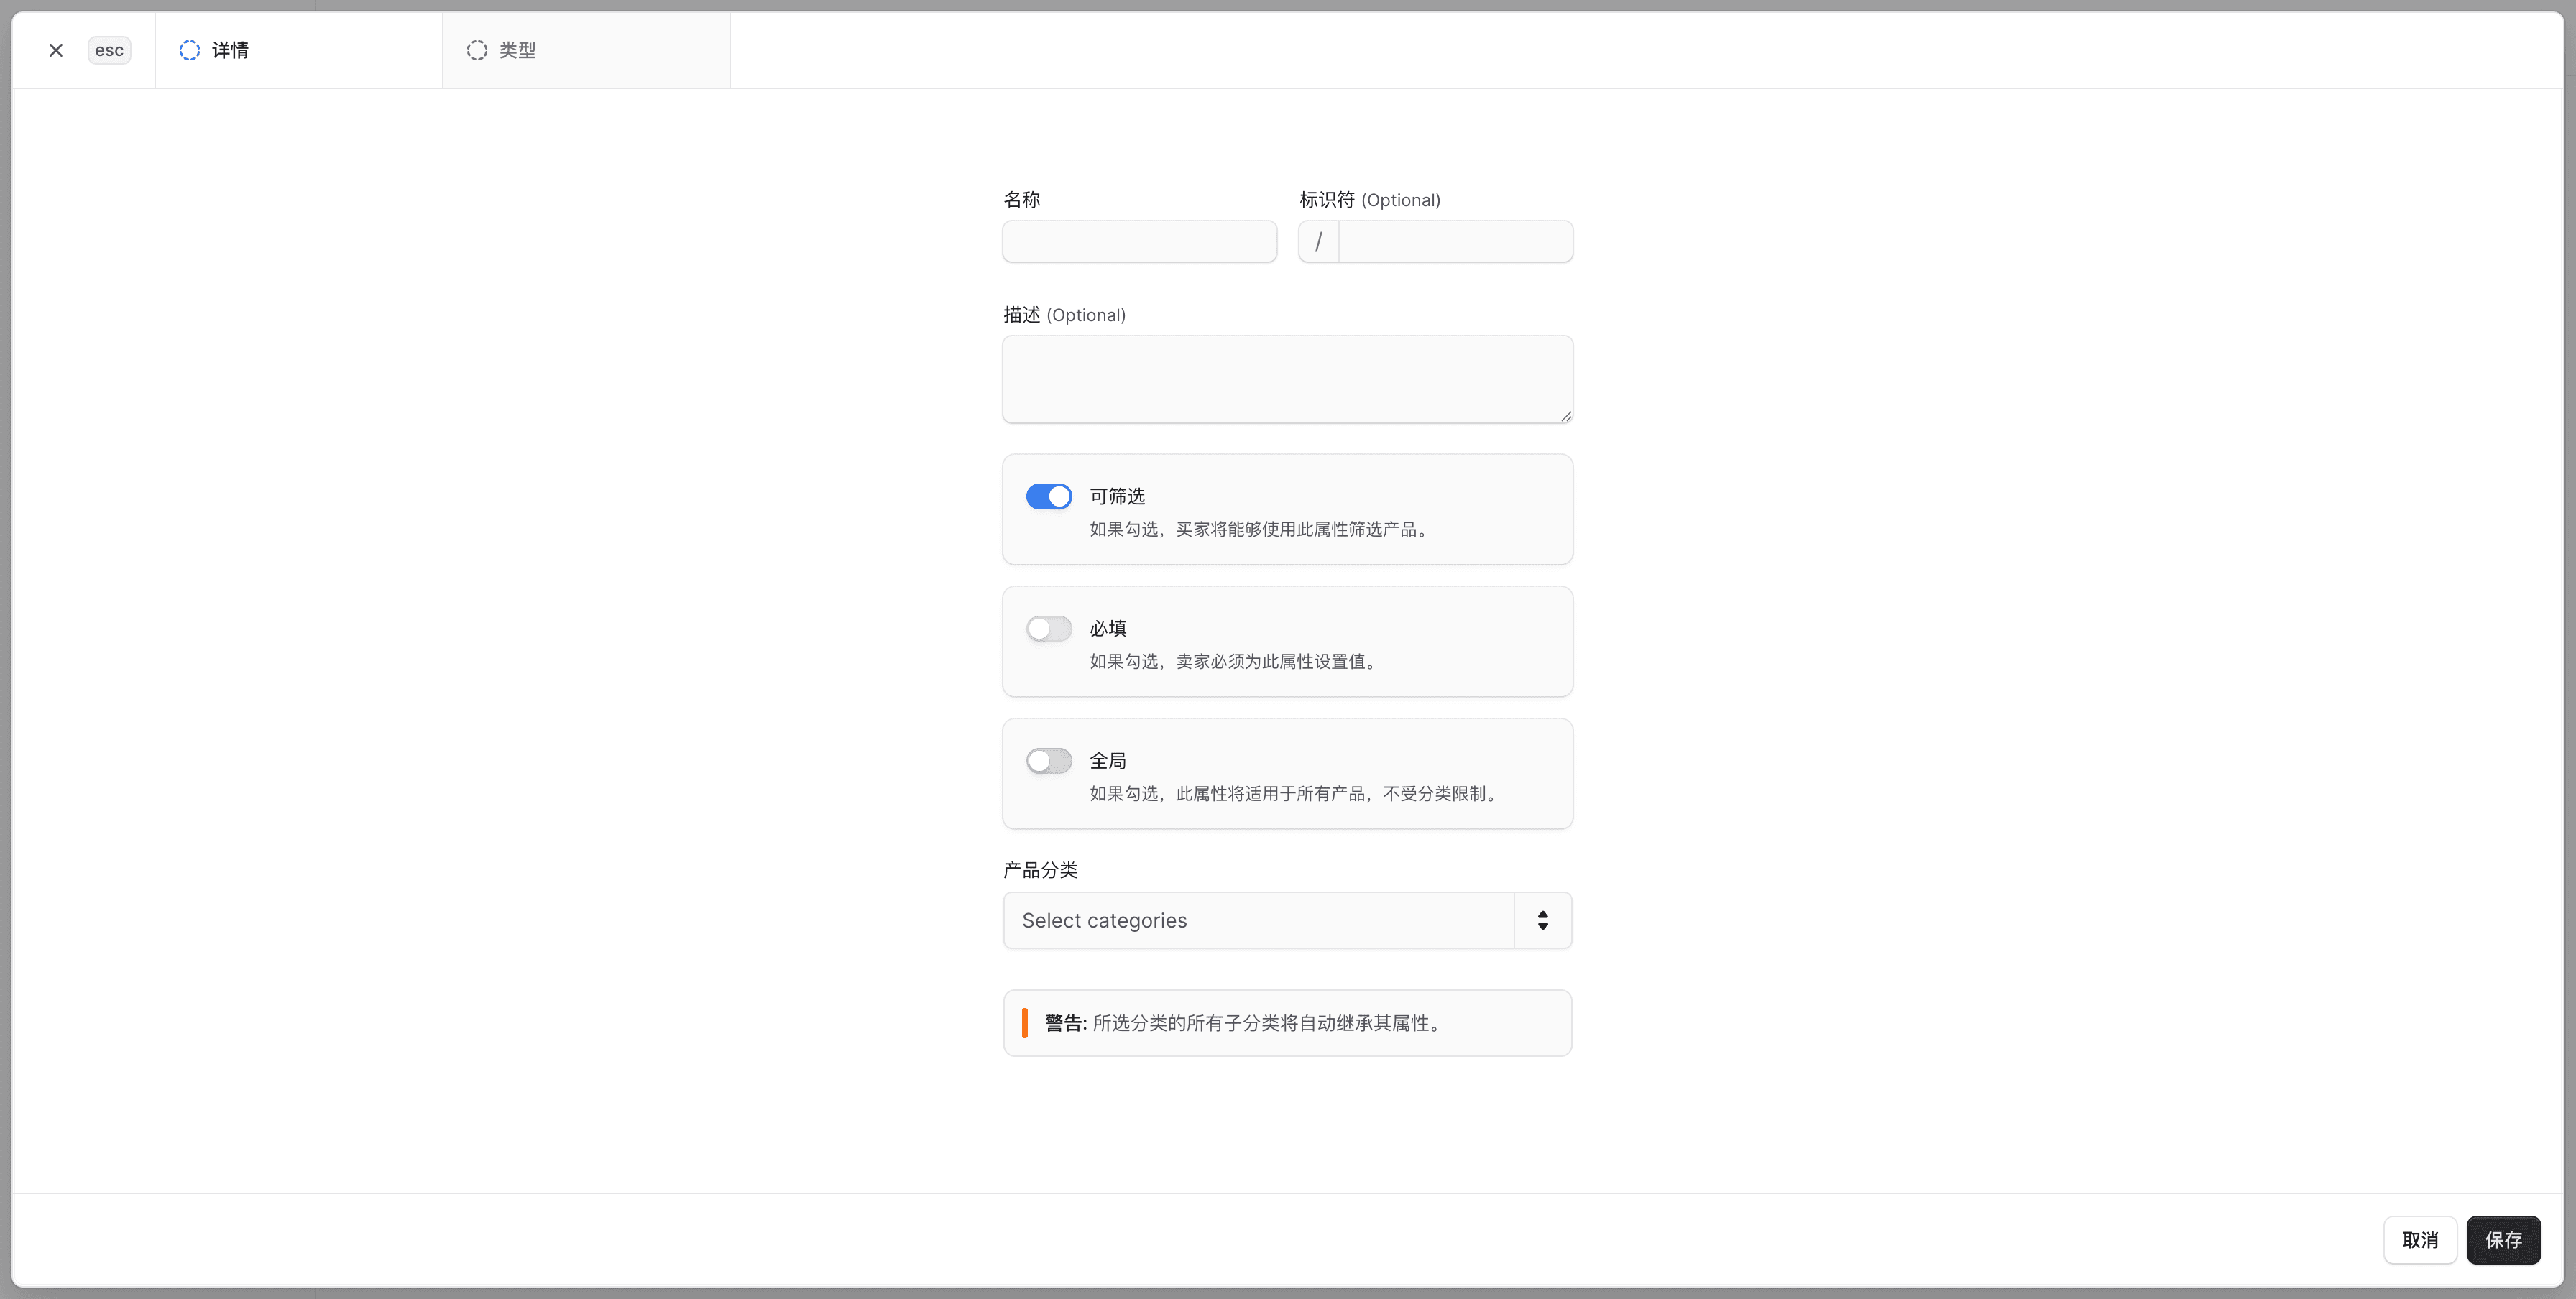Click the up-down arrows icon in categories selector
Screen dimensions: 2576x1299
[1541, 920]
